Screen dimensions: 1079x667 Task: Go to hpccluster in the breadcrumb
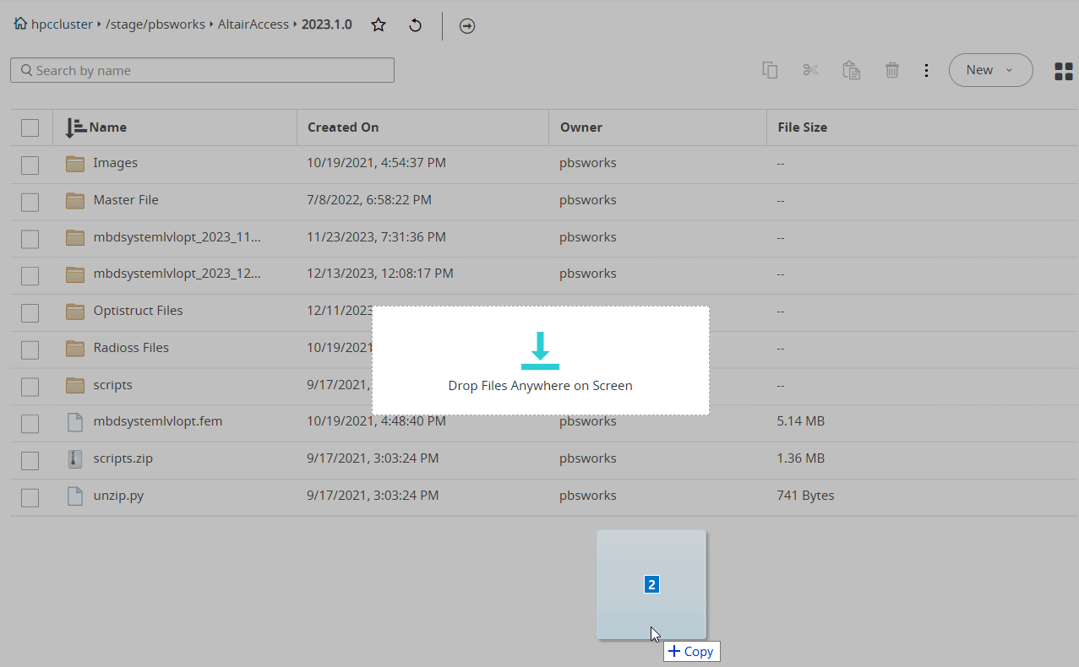coord(62,24)
